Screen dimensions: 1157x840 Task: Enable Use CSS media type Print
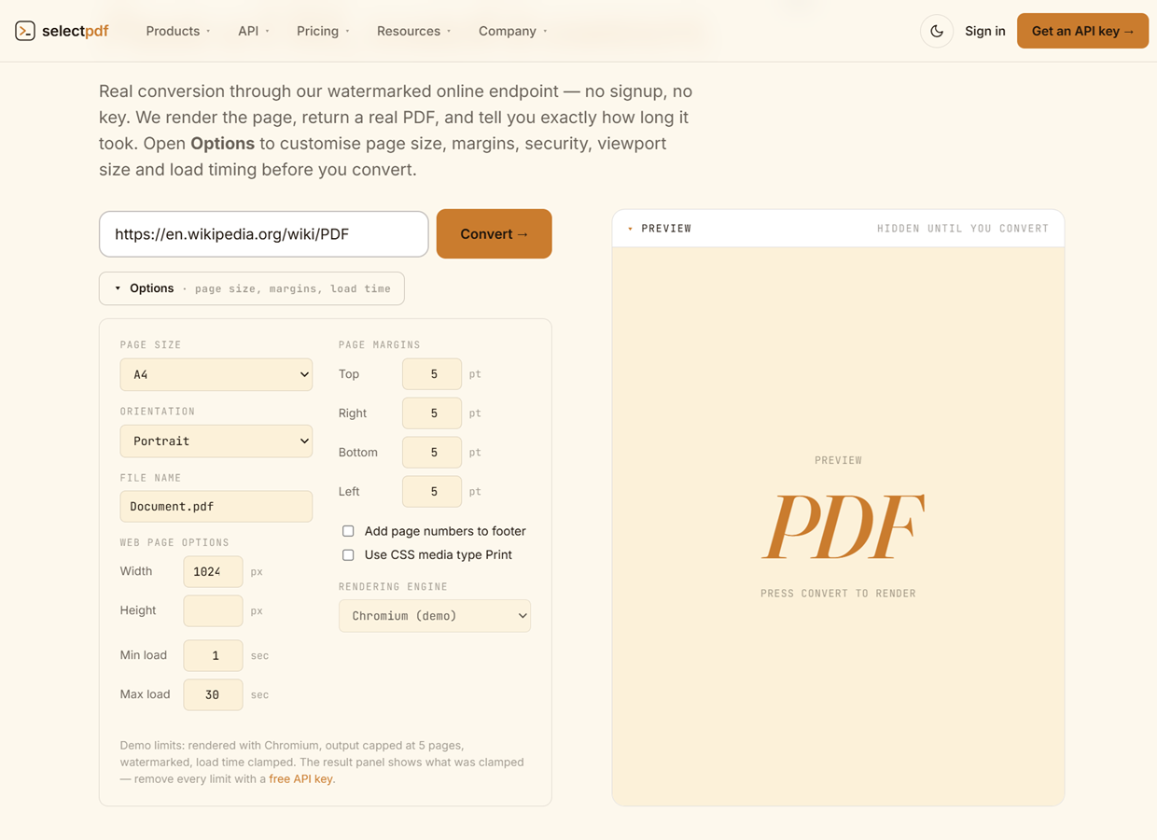tap(348, 554)
